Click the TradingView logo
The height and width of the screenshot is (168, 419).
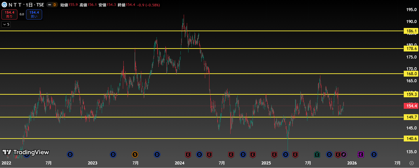[26, 152]
